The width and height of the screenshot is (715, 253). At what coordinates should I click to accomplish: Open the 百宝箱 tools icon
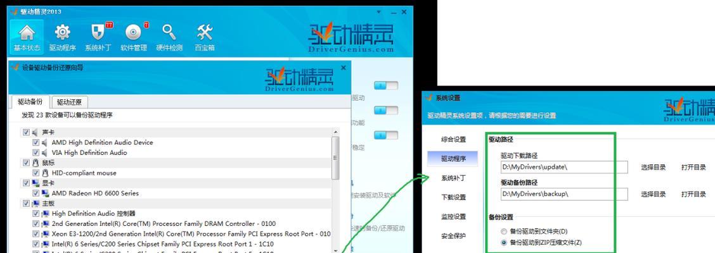pyautogui.click(x=205, y=37)
